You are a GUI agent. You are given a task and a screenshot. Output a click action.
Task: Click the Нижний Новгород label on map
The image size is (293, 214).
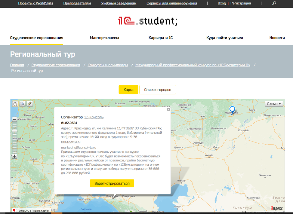pyautogui.click(x=139, y=102)
